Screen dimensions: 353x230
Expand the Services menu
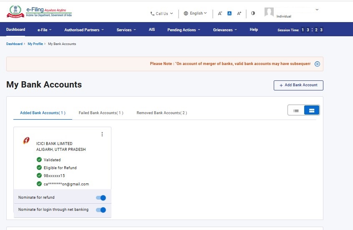(x=126, y=30)
